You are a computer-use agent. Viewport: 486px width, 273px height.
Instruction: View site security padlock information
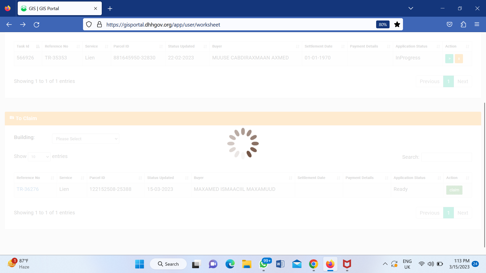click(x=99, y=25)
